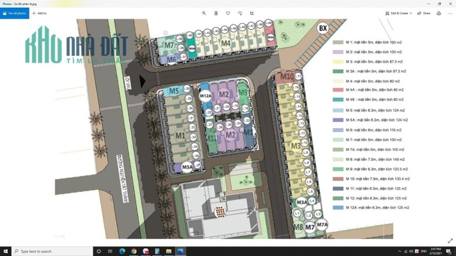Print the photo with the printer icon
This screenshot has height=256, width=456.
439,13
